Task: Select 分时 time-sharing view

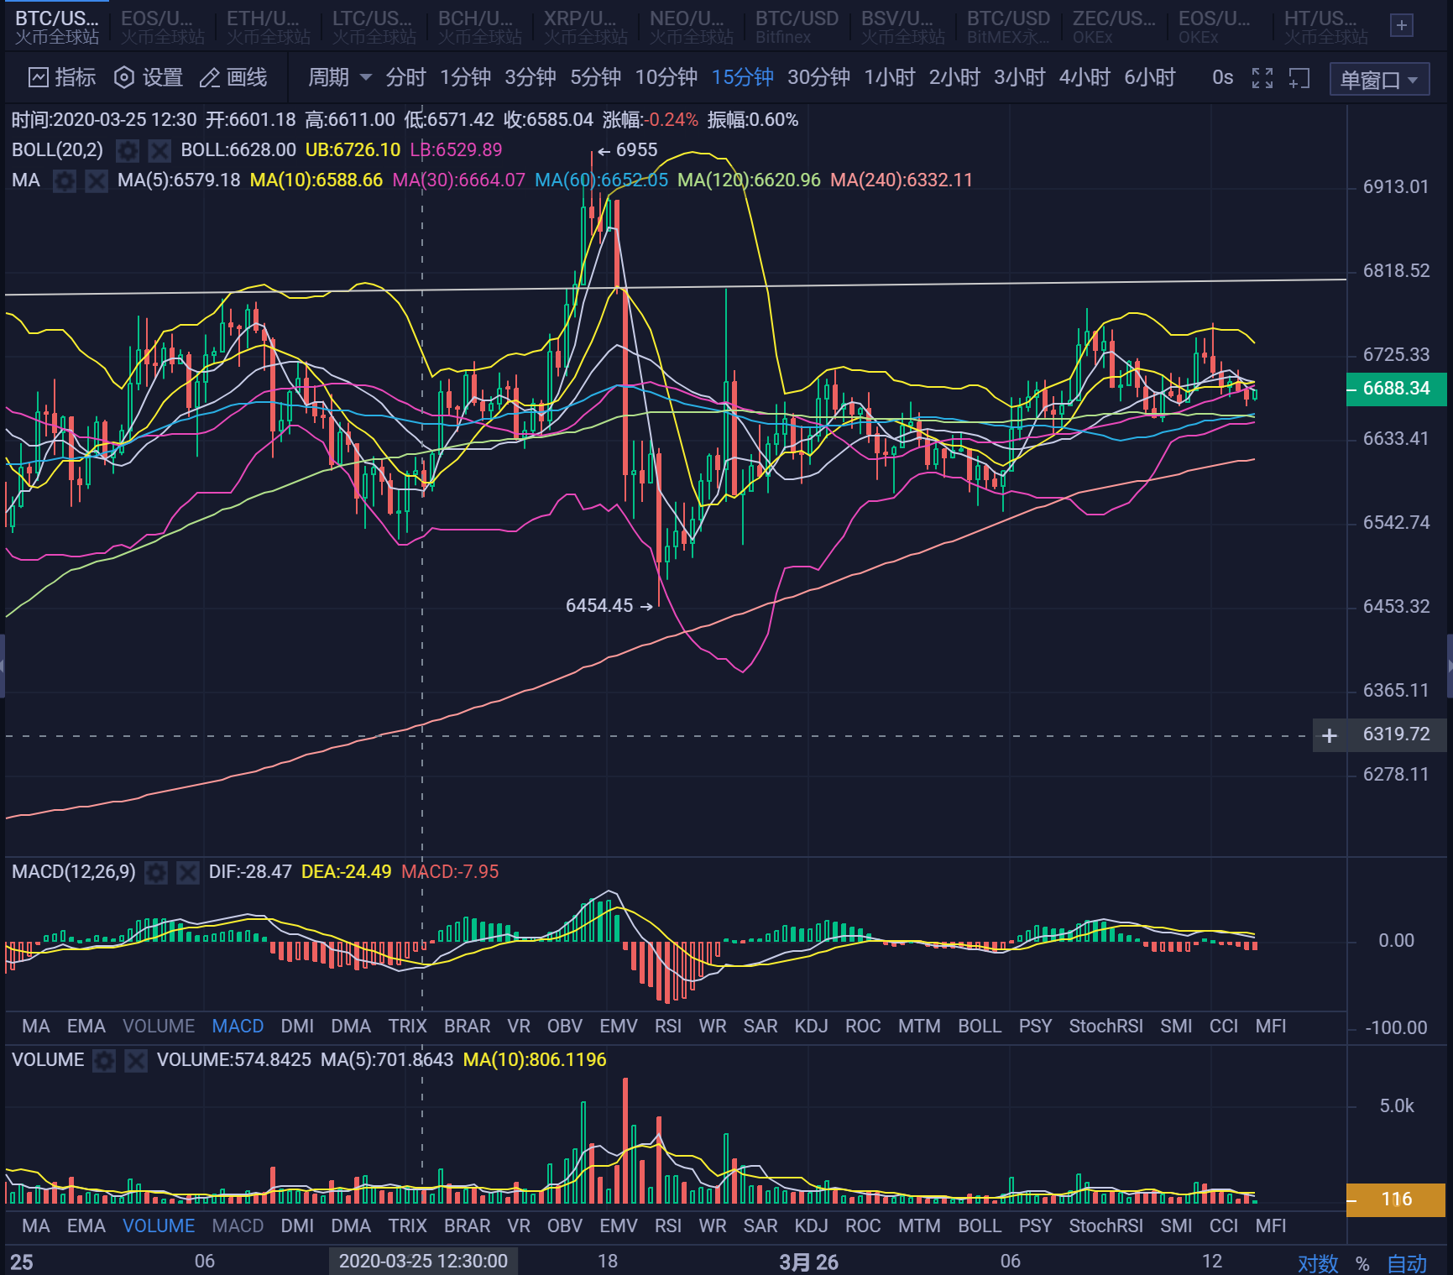Action: pyautogui.click(x=406, y=78)
